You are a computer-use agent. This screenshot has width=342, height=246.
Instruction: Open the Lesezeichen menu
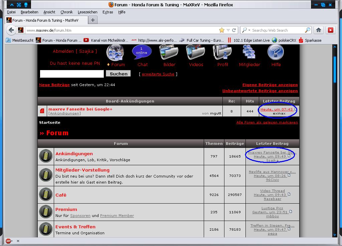88,12
